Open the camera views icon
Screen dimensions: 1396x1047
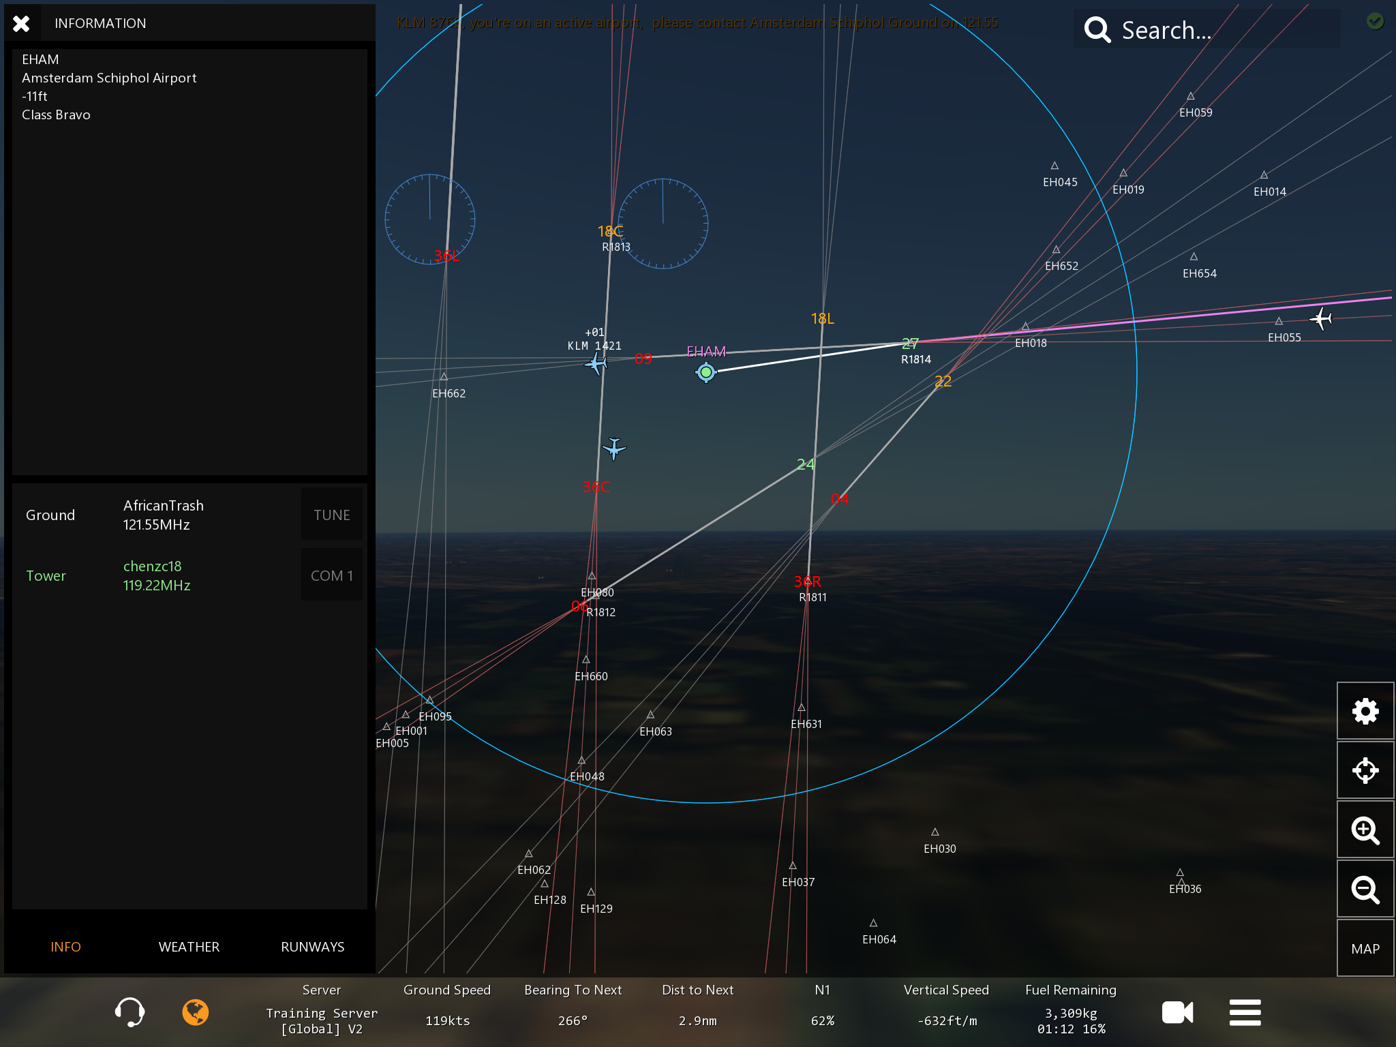point(1177,1012)
